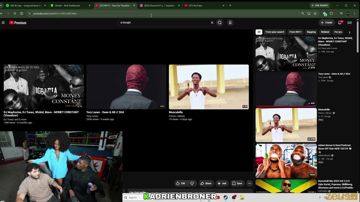Viewport: 360px width, 202px height.
Task: Go to the YouTube Premium home logo
Action: (x=18, y=23)
